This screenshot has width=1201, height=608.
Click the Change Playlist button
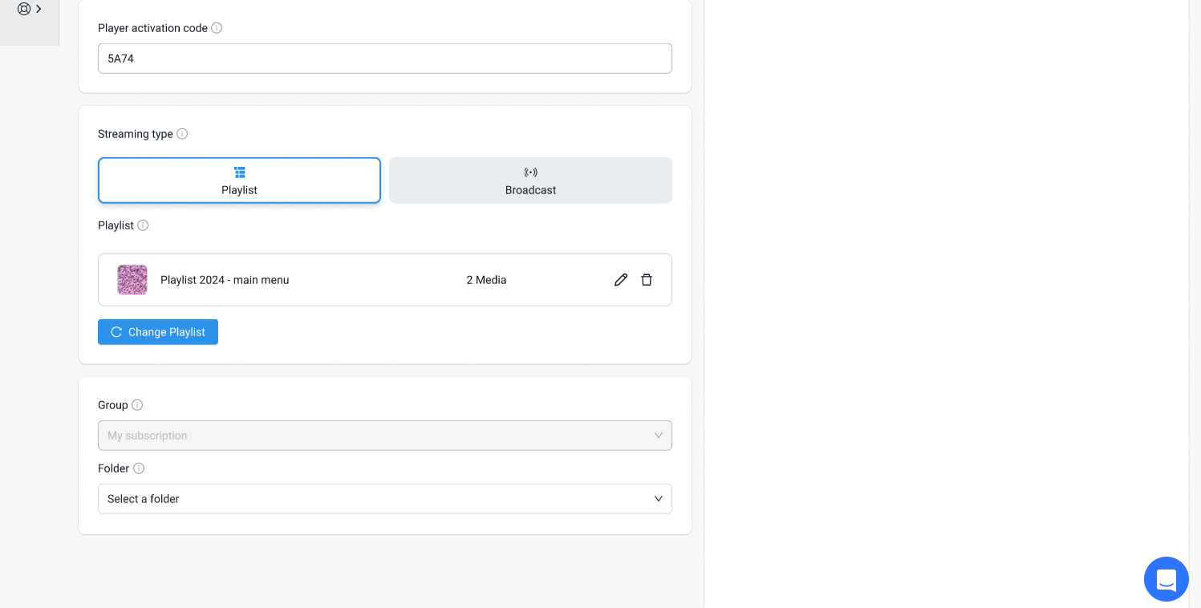pyautogui.click(x=158, y=332)
